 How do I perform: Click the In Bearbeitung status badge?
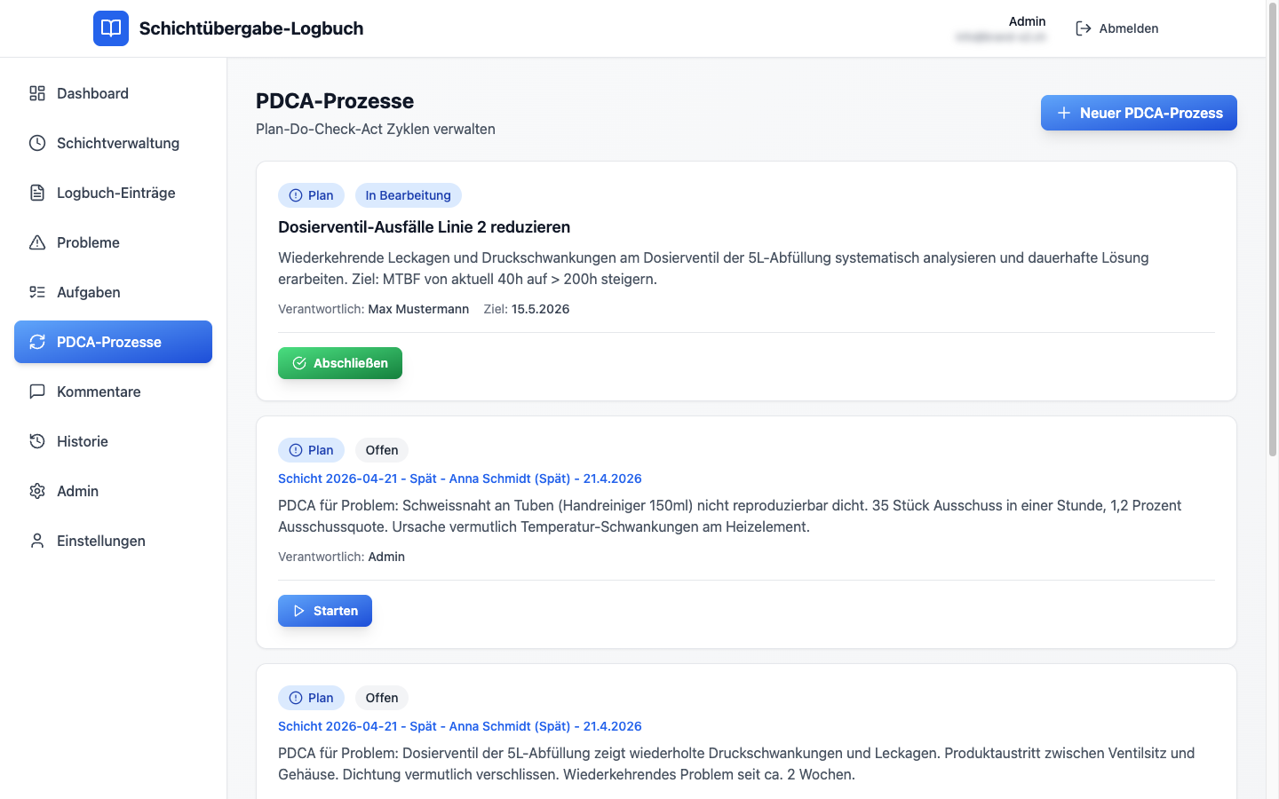(408, 195)
